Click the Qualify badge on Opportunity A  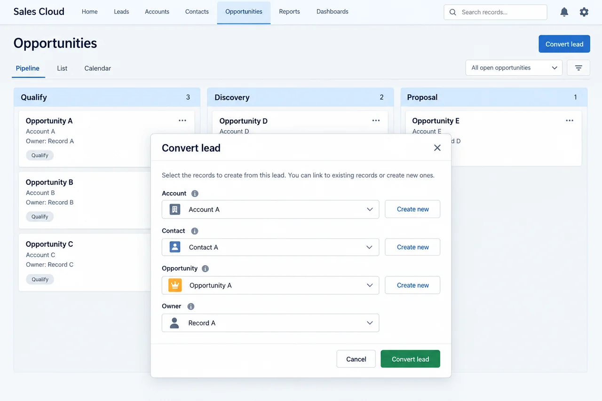40,155
